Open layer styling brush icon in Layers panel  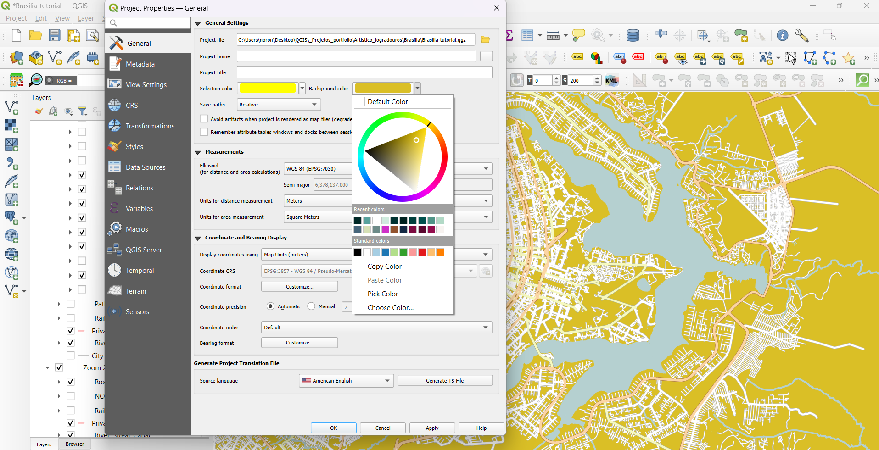pyautogui.click(x=39, y=111)
